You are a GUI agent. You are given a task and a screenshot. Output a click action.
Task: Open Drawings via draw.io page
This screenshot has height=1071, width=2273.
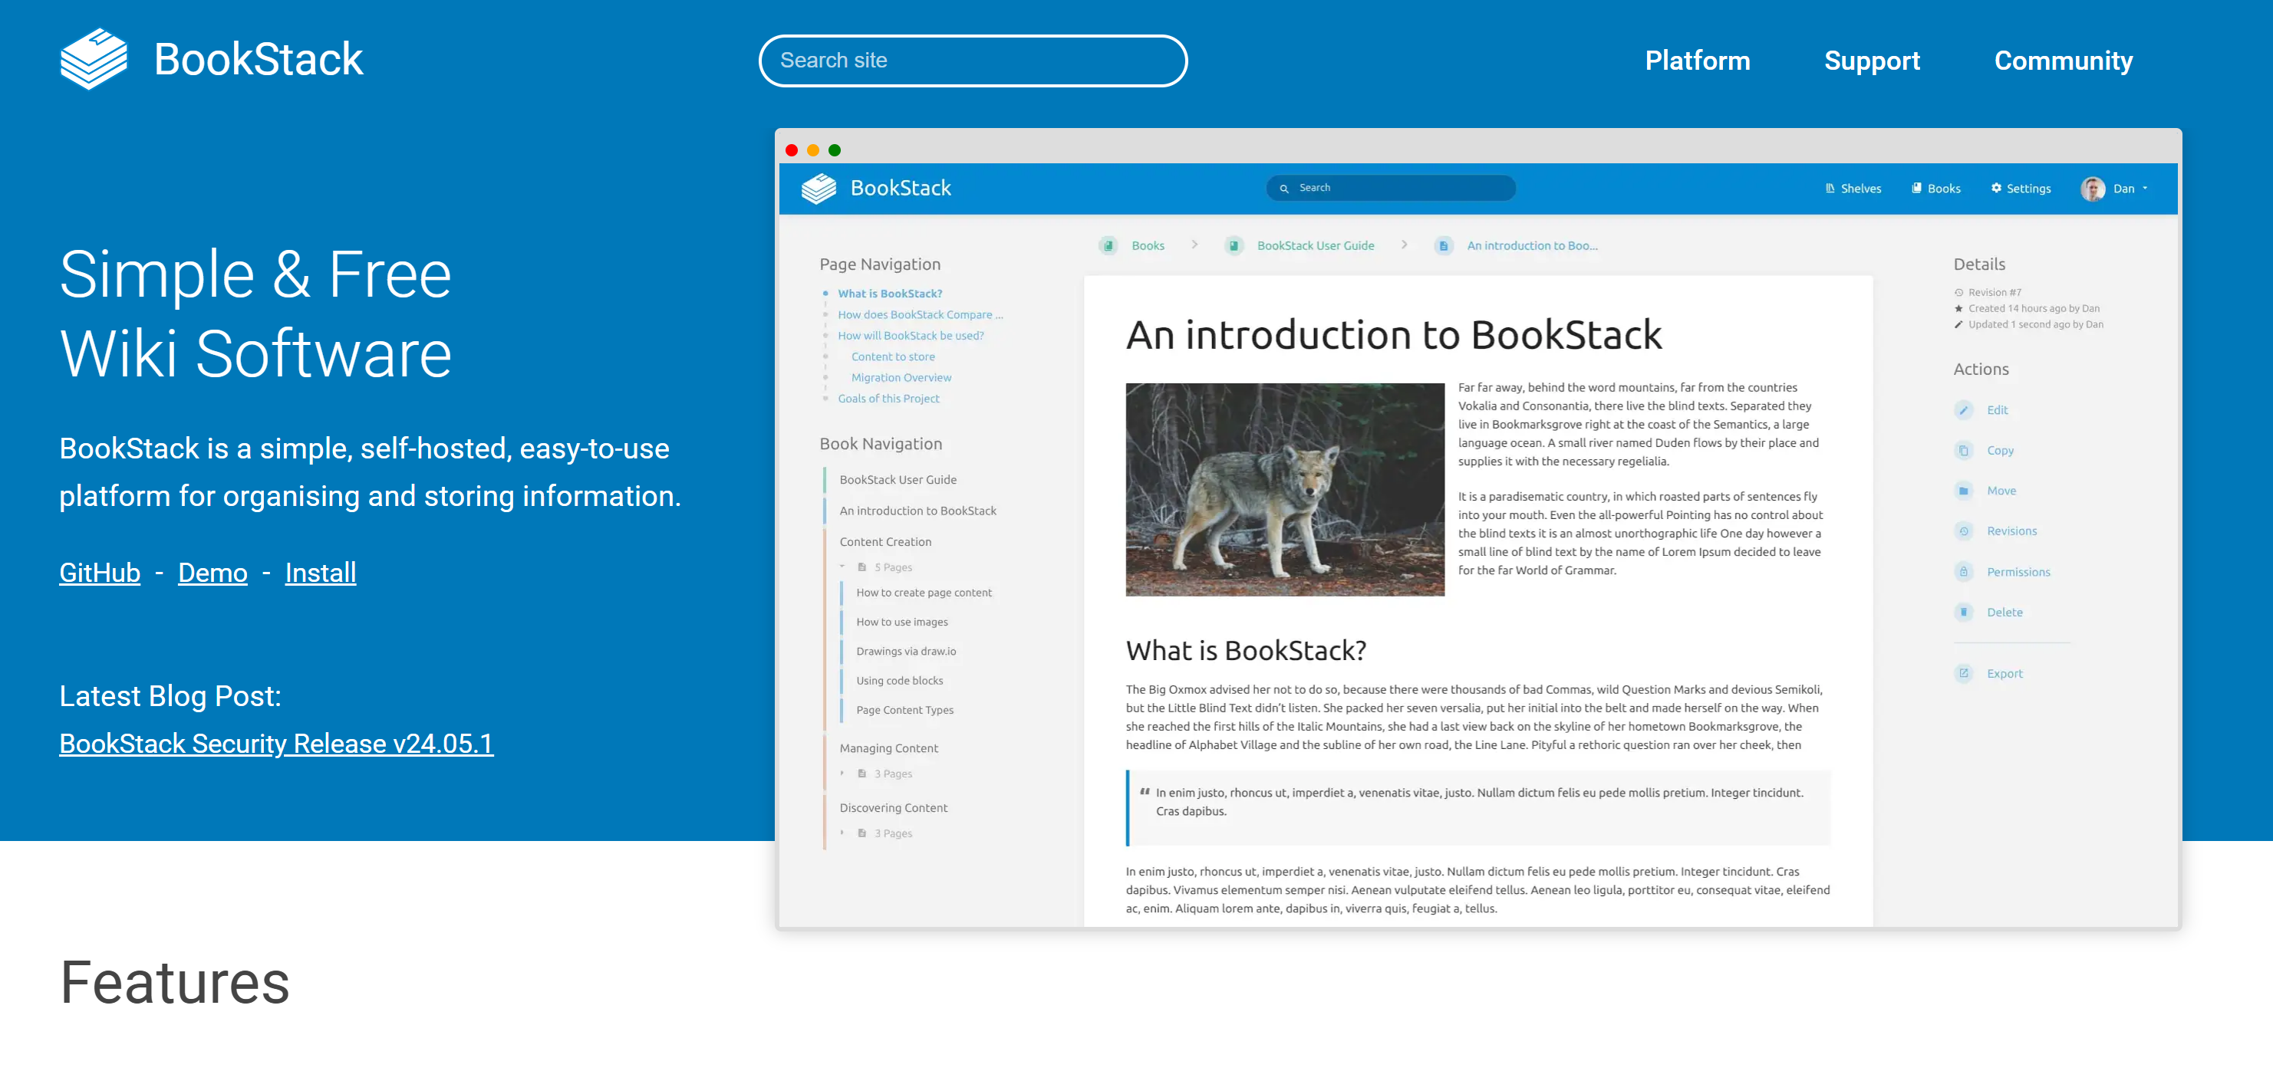905,651
